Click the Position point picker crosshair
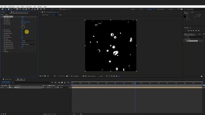This screenshot has width=205, height=115. [x=22, y=22]
